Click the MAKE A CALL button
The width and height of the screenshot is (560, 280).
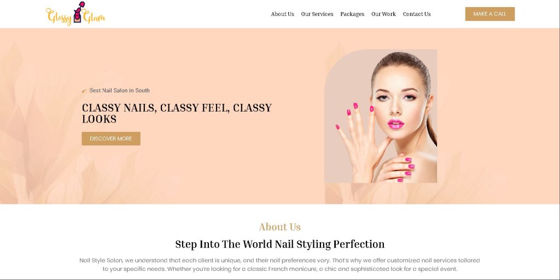click(x=489, y=14)
